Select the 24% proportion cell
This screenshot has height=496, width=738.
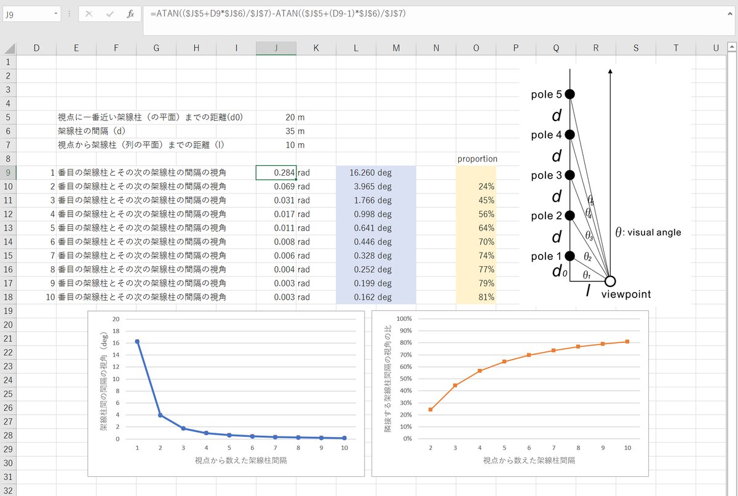click(476, 186)
